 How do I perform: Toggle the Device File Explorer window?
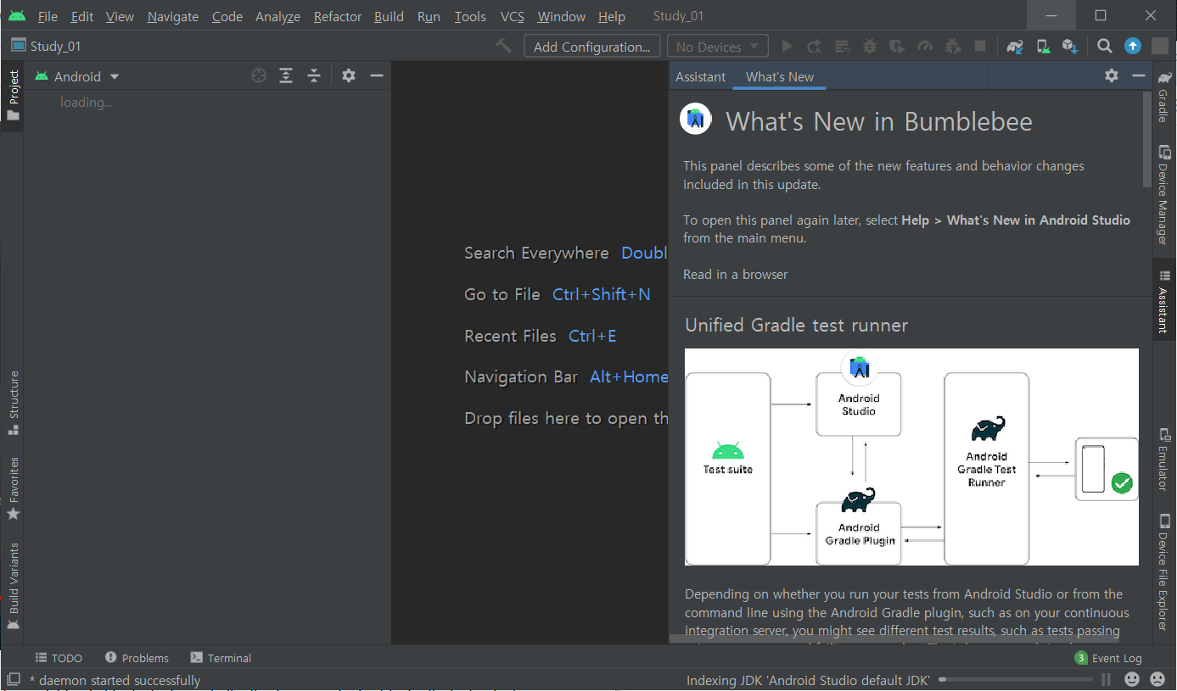[1164, 571]
